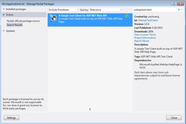Click the Tags ASP.NET Web API Test Client text
186x124 pixels.
point(153,57)
